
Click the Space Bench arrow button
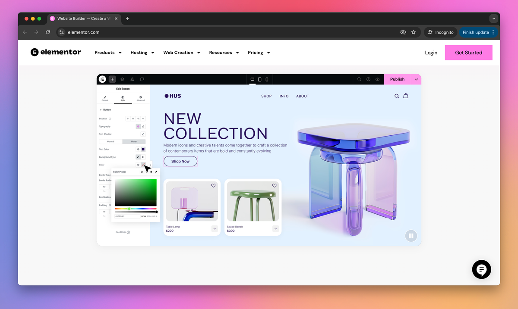click(275, 229)
